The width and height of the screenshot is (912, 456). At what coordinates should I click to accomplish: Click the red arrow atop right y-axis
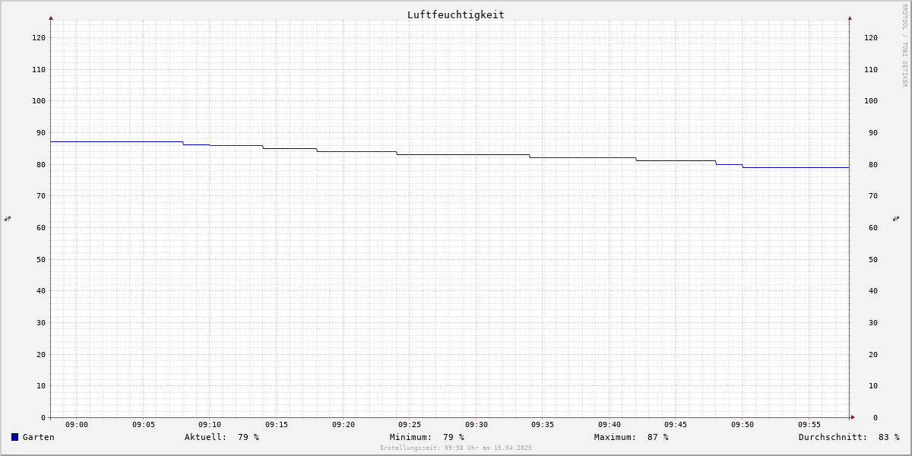[850, 17]
